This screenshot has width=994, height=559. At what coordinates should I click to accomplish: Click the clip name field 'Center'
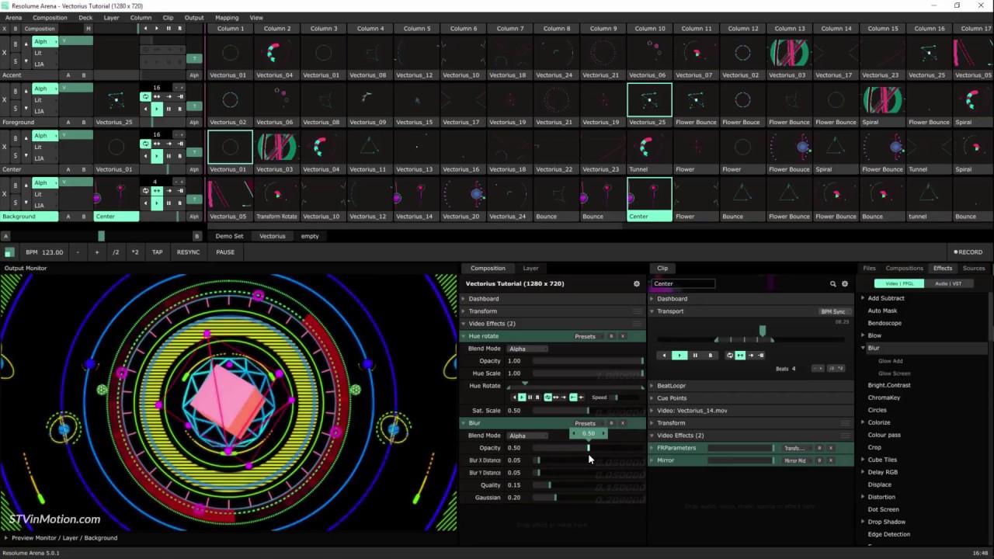(683, 284)
